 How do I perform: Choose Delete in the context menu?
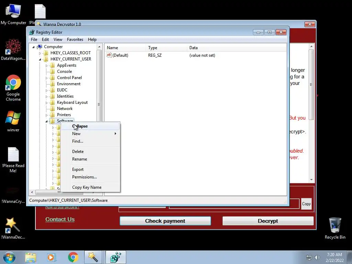pyautogui.click(x=90, y=152)
